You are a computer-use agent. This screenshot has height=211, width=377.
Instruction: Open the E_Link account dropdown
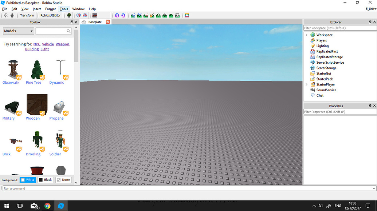point(371,9)
